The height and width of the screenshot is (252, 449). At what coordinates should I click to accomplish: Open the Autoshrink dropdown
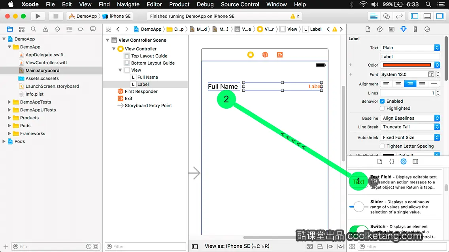(410, 137)
